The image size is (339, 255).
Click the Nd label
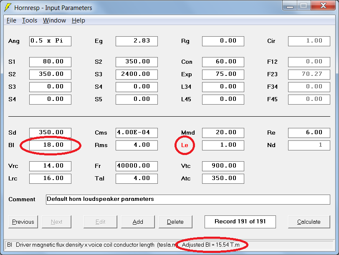[x=271, y=145]
